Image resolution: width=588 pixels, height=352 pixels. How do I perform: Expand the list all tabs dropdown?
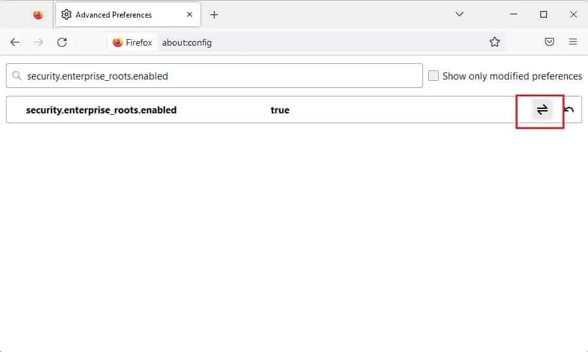coord(460,14)
